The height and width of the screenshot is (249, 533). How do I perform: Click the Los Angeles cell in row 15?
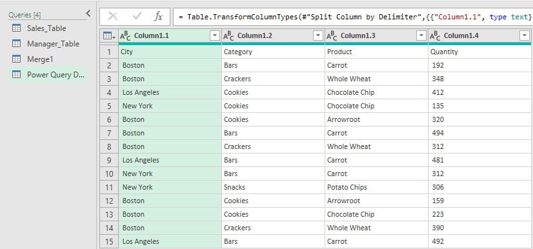[170, 241]
